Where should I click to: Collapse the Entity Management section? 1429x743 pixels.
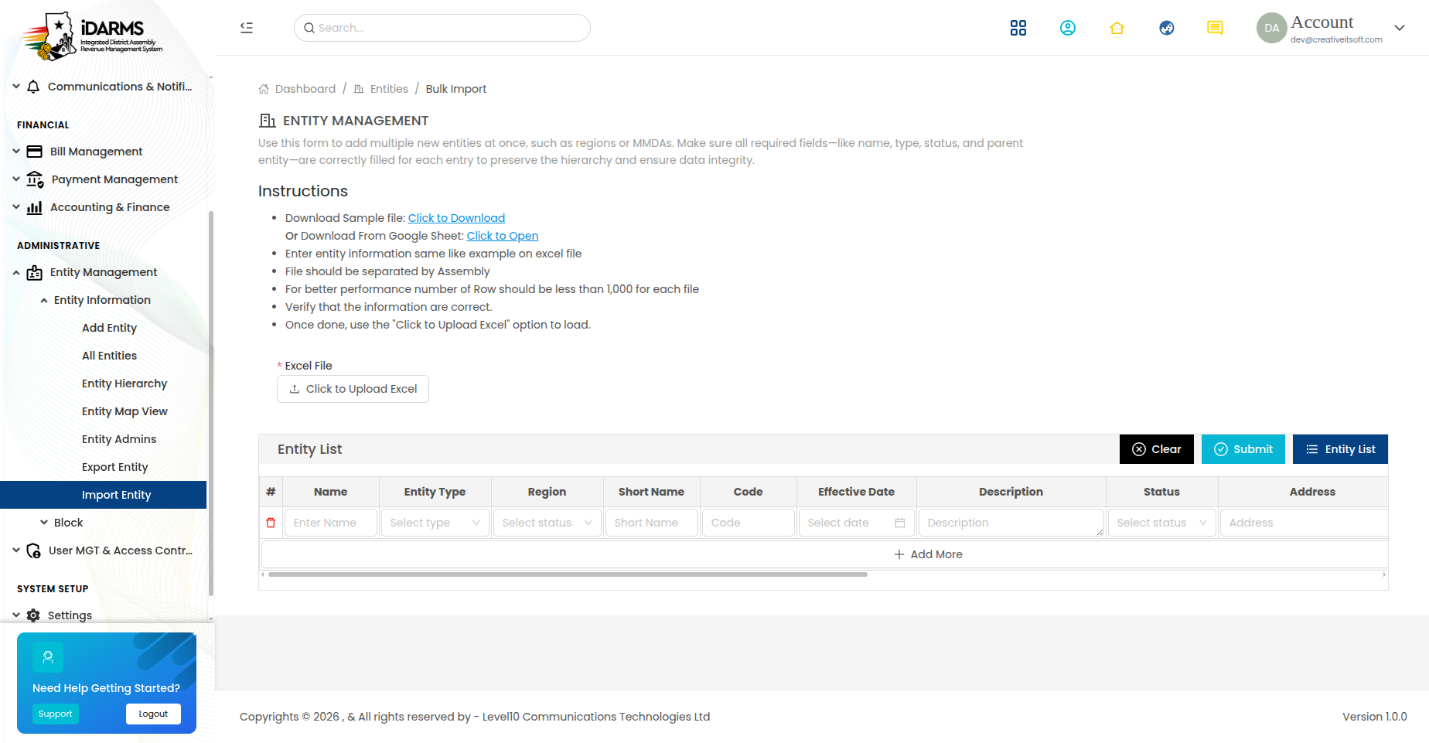[16, 272]
